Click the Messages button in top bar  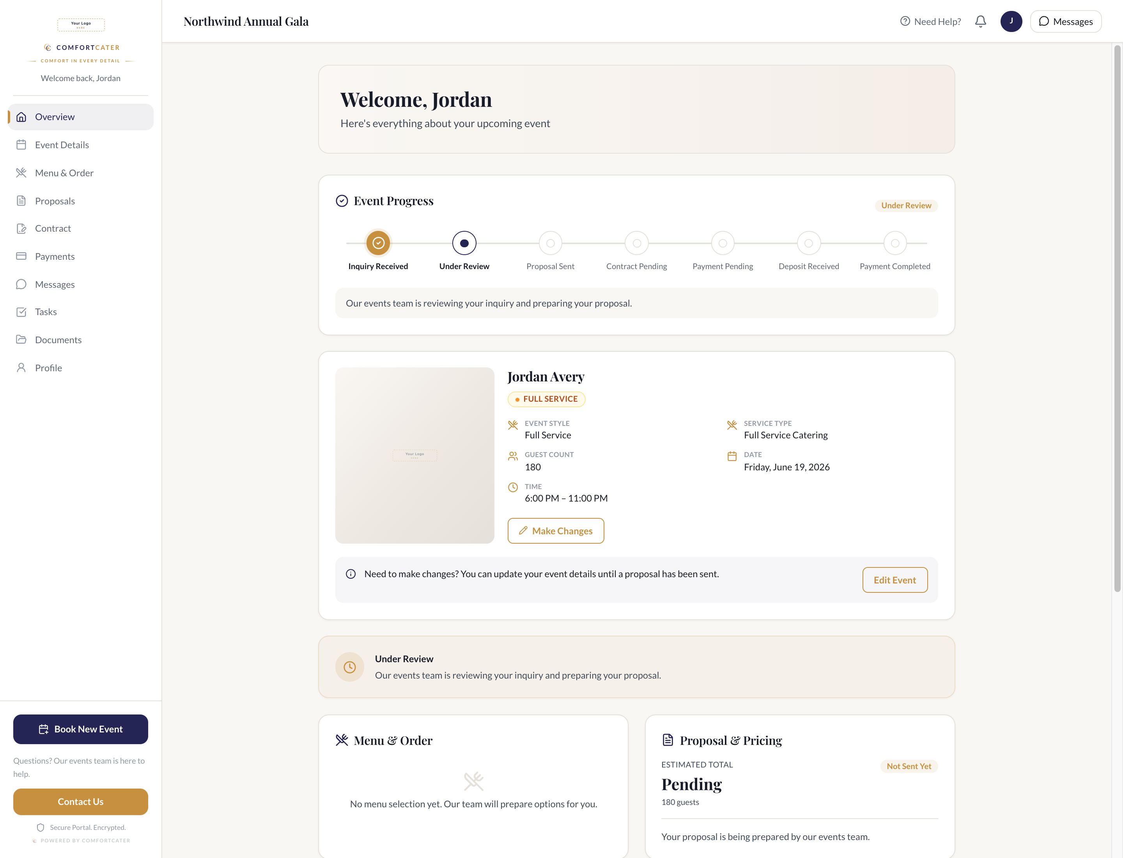pos(1066,21)
